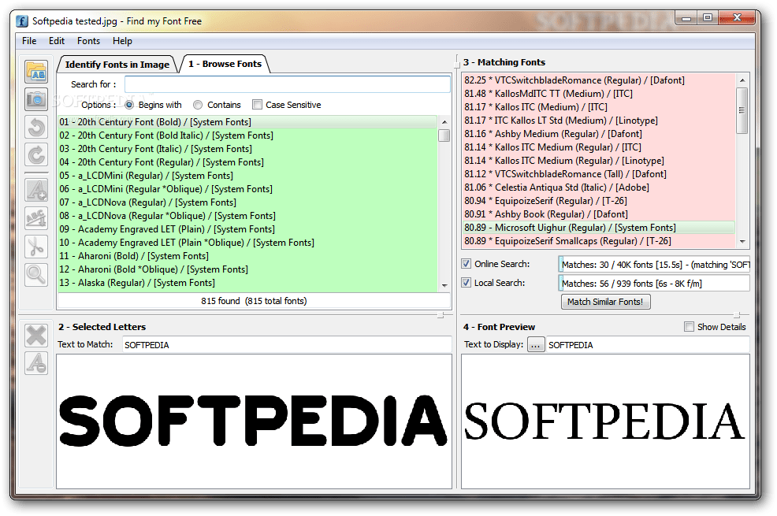The image size is (777, 516).
Task: Select 01 - 20th Century Font (Bold) row
Action: 247,122
